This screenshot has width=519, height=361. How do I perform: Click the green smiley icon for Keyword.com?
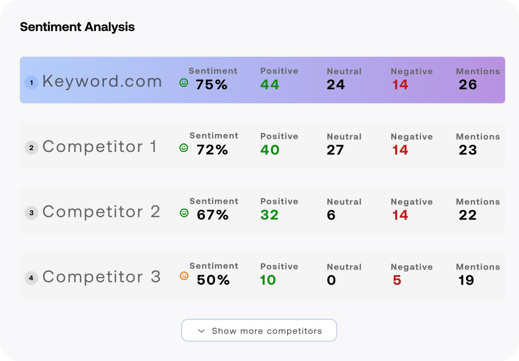click(184, 83)
